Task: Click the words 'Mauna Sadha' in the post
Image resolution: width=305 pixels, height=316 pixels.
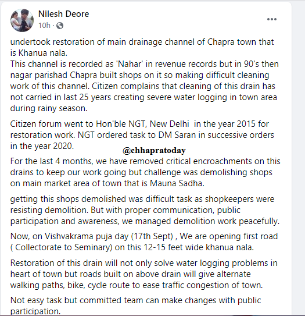Action: coord(176,183)
